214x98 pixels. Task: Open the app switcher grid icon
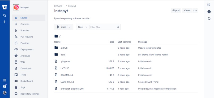point(5,80)
